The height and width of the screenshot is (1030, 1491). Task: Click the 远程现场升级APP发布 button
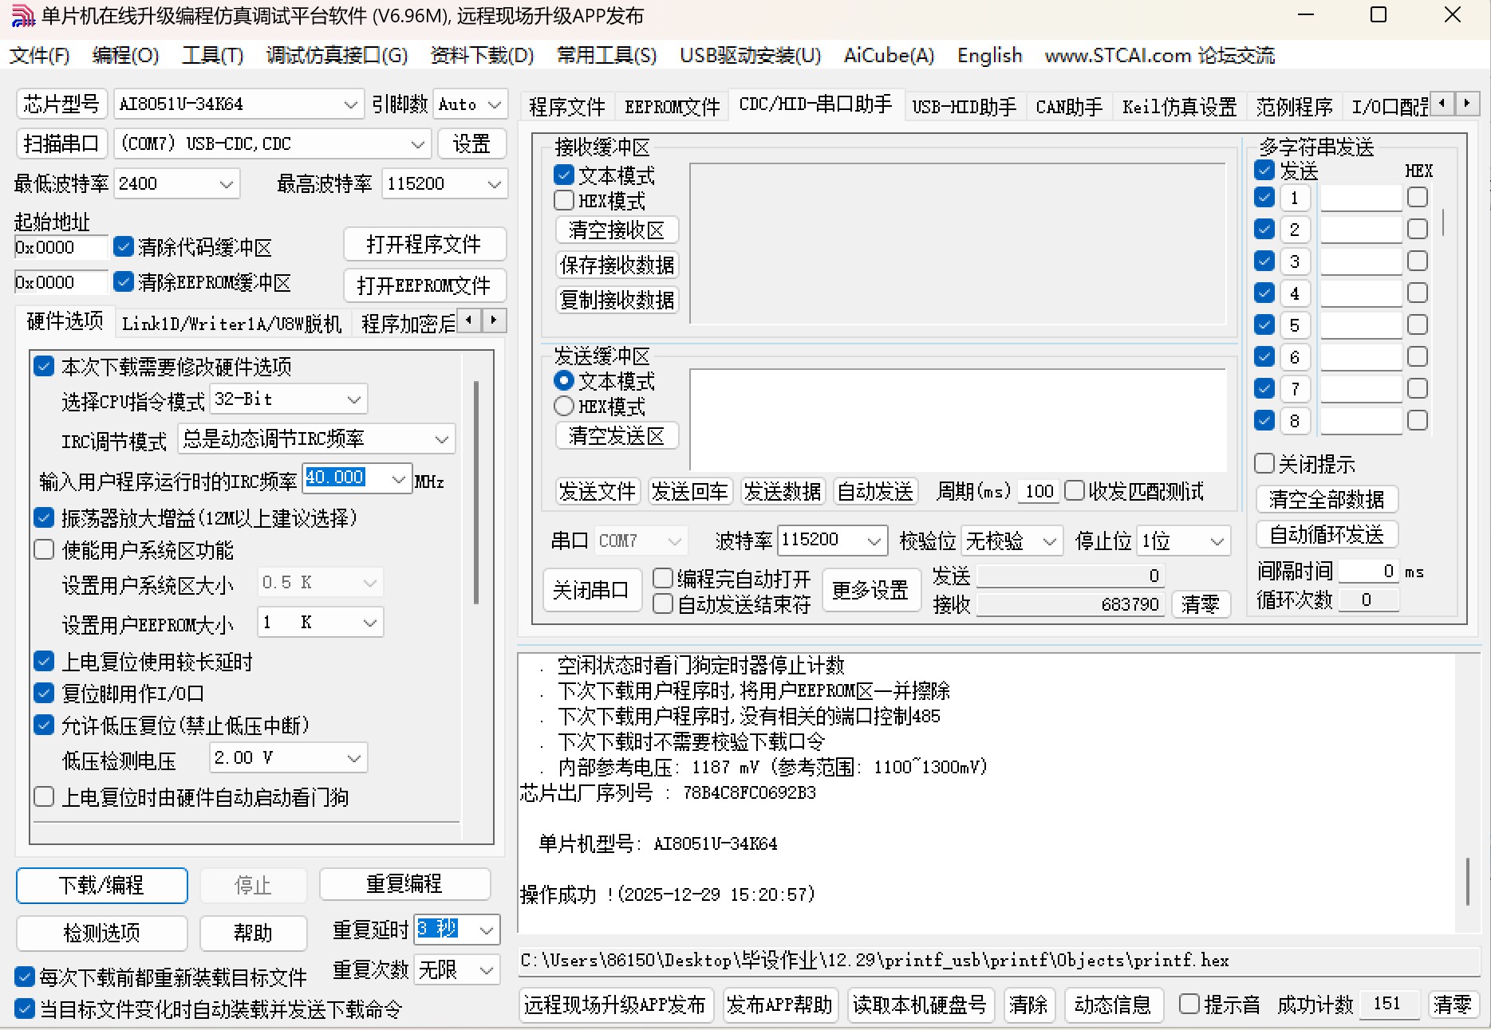click(x=615, y=1005)
